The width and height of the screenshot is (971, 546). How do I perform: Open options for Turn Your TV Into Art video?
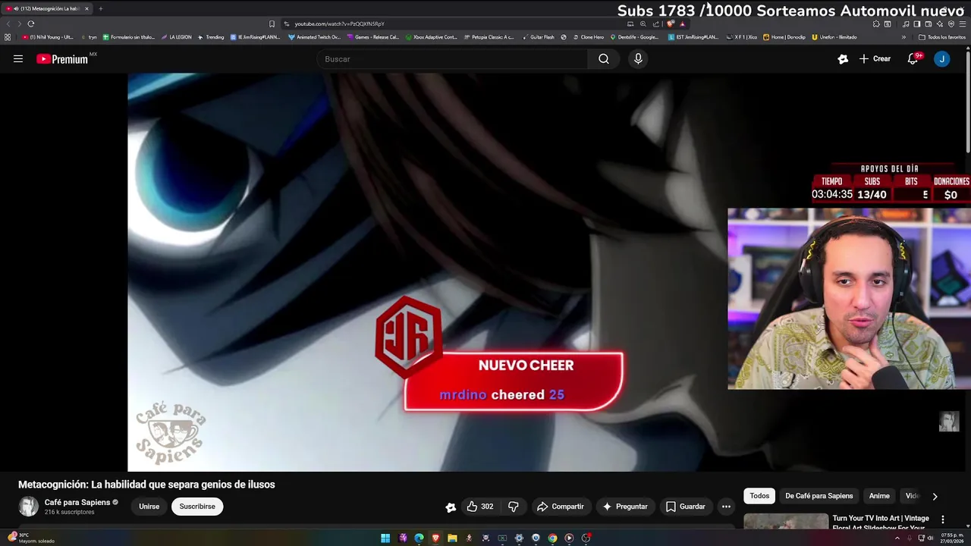(943, 519)
